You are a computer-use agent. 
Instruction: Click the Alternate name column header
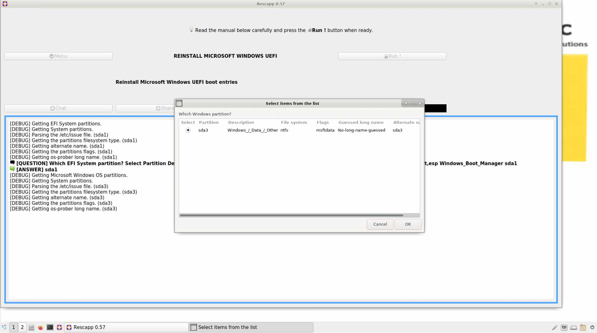[x=406, y=123]
